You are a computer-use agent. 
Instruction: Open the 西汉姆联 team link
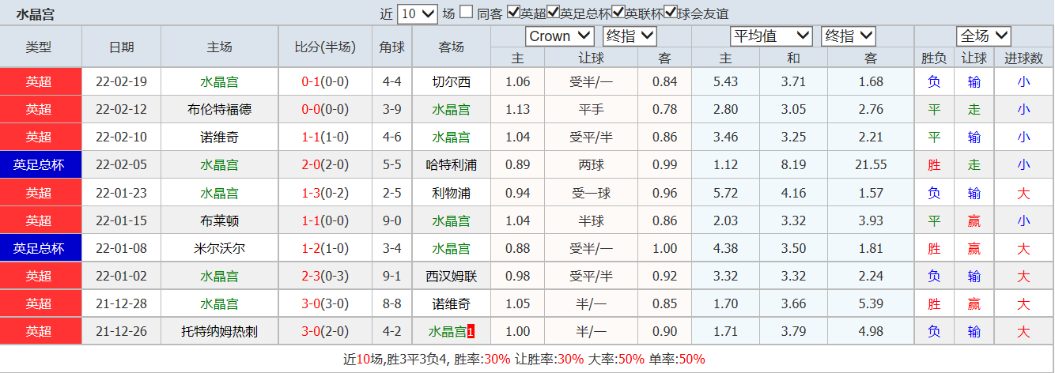451,277
